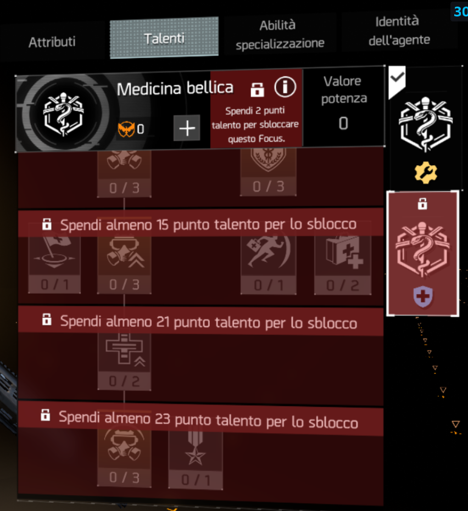Select the unlocked Medicina bellica focus with checkmark
Screen dimensions: 468x511
[425, 127]
